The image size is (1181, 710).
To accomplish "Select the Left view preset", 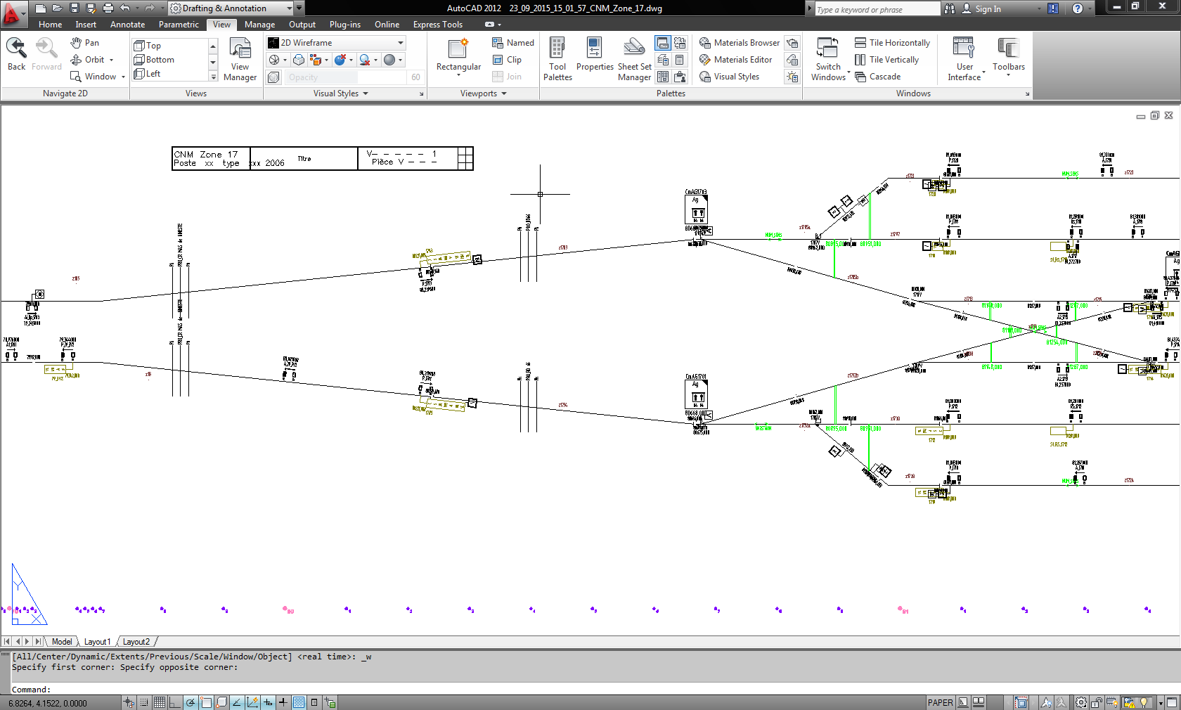I will coord(147,74).
